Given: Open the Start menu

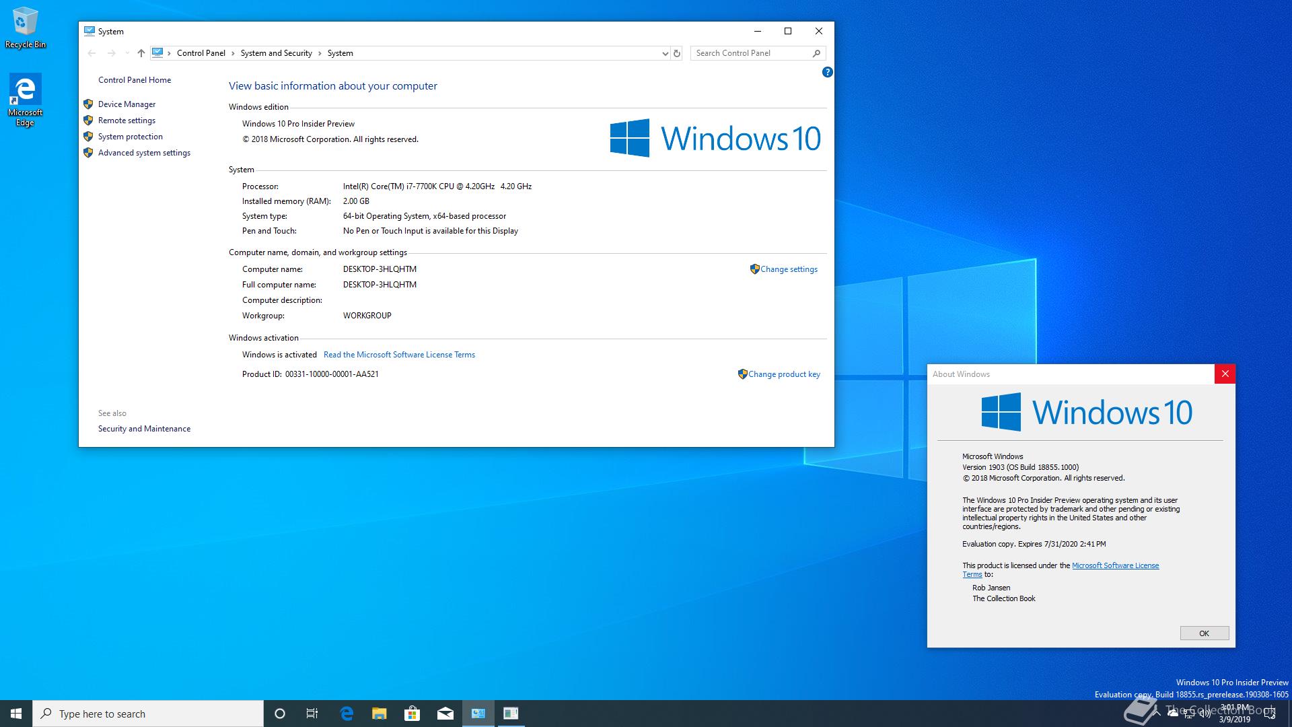Looking at the screenshot, I should pos(16,714).
